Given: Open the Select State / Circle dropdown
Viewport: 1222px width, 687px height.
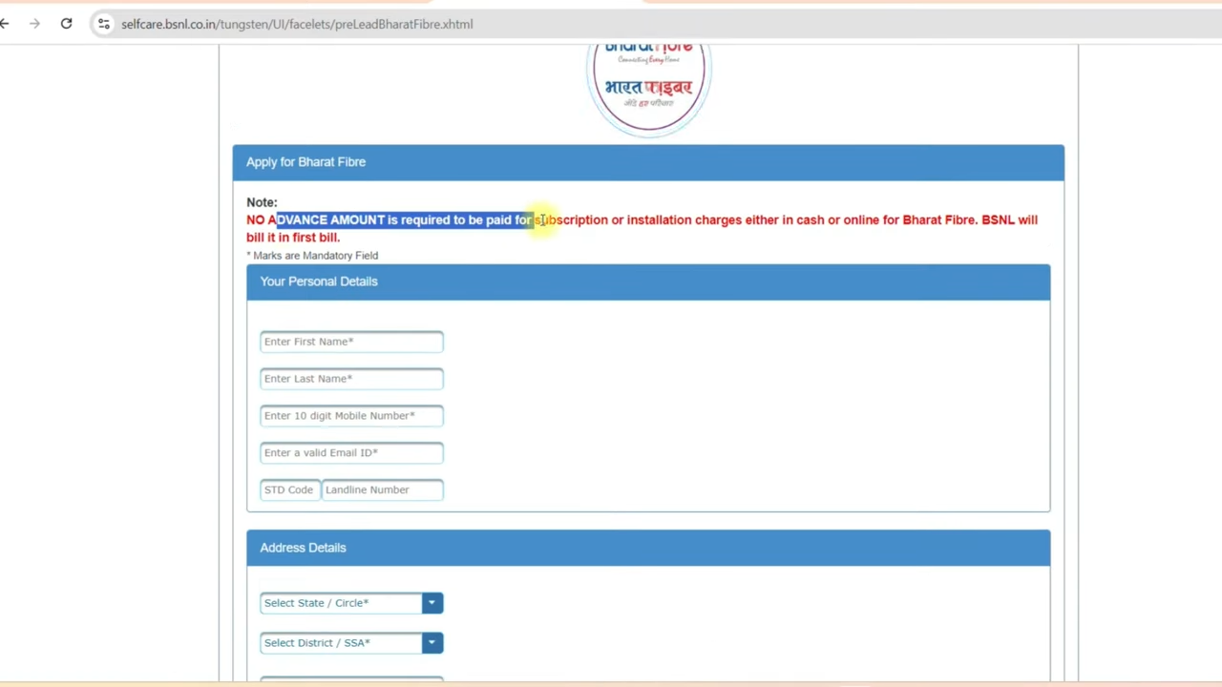Looking at the screenshot, I should [432, 602].
